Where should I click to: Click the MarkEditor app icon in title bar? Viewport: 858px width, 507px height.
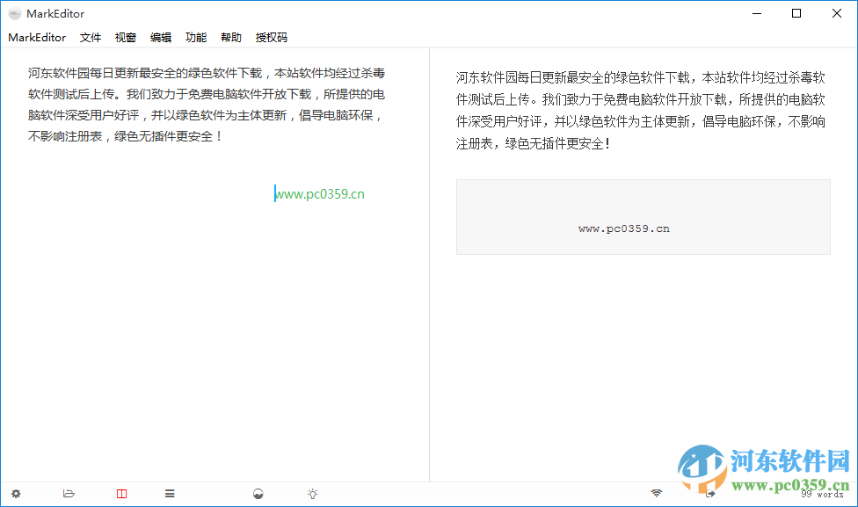[13, 13]
